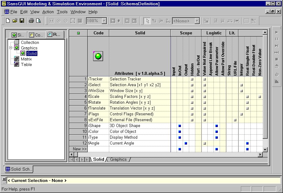Toggle In/Out scope for iShape row

coord(180,126)
